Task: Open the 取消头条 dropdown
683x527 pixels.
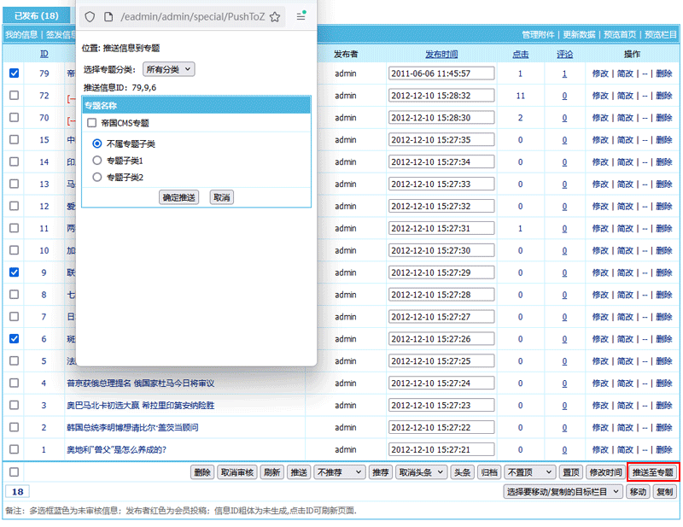Action: click(421, 471)
